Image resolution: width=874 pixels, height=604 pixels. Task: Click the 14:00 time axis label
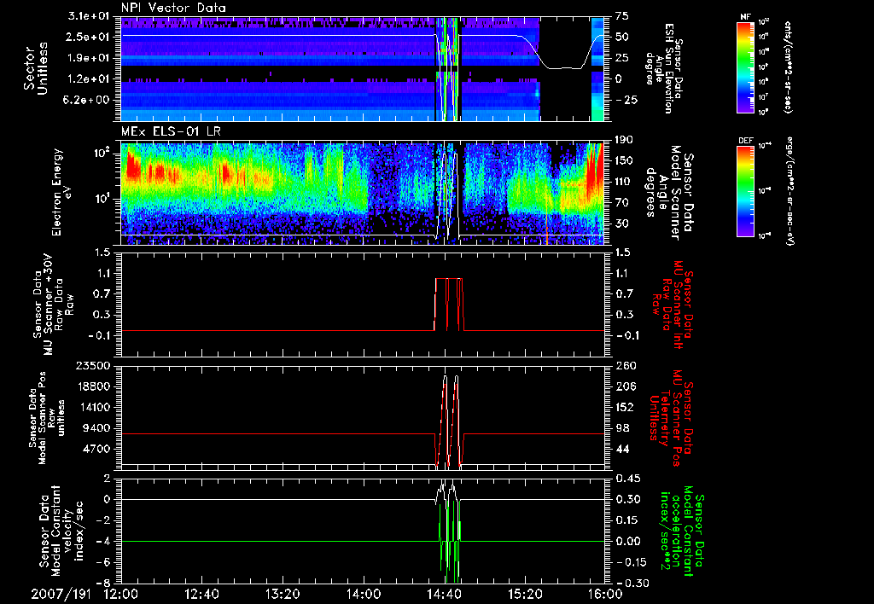(364, 594)
